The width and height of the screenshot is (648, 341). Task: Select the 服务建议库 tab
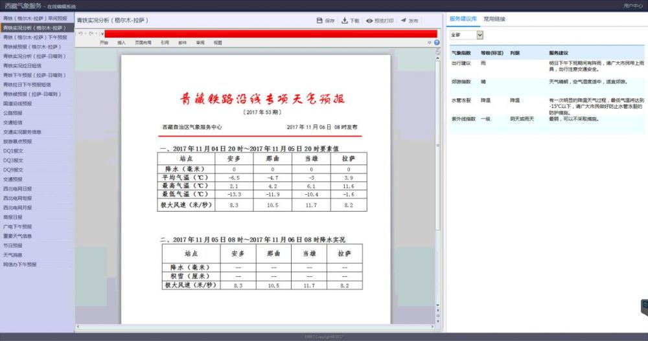coord(463,19)
